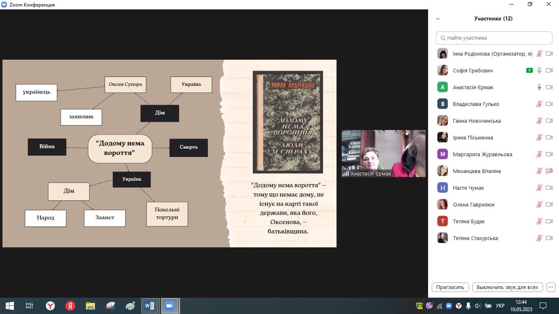The height and width of the screenshot is (314, 559).
Task: Click Тетяна Будак's camera icon
Action: coord(549,221)
